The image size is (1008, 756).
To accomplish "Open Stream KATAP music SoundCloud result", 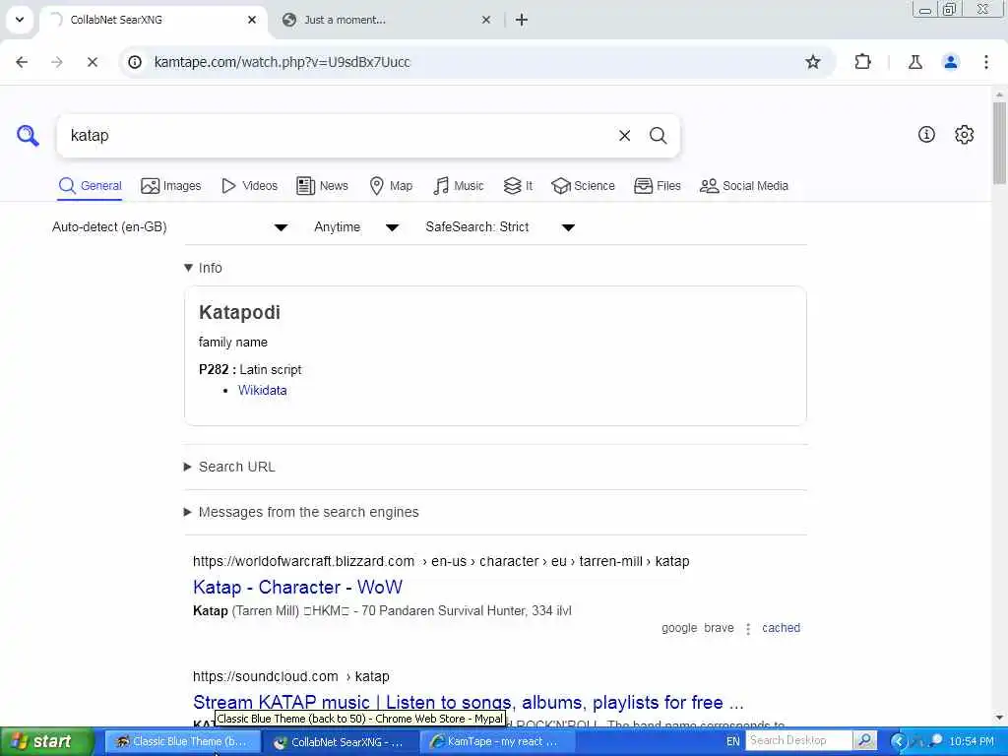I will (468, 702).
